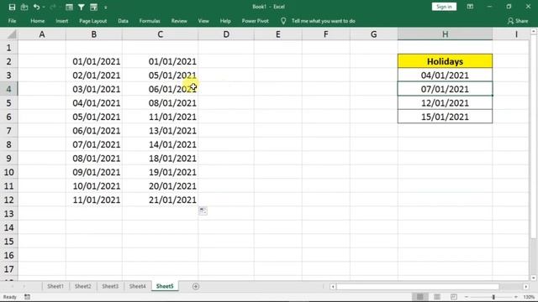The image size is (538, 302).
Task: Click the yellow Holidays header cell
Action: click(445, 61)
